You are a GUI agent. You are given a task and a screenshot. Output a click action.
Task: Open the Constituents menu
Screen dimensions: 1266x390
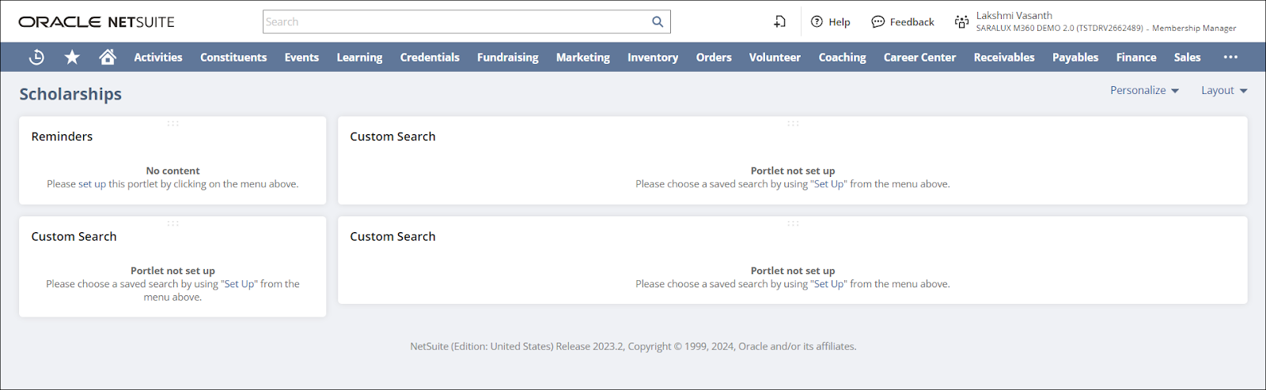coord(233,57)
